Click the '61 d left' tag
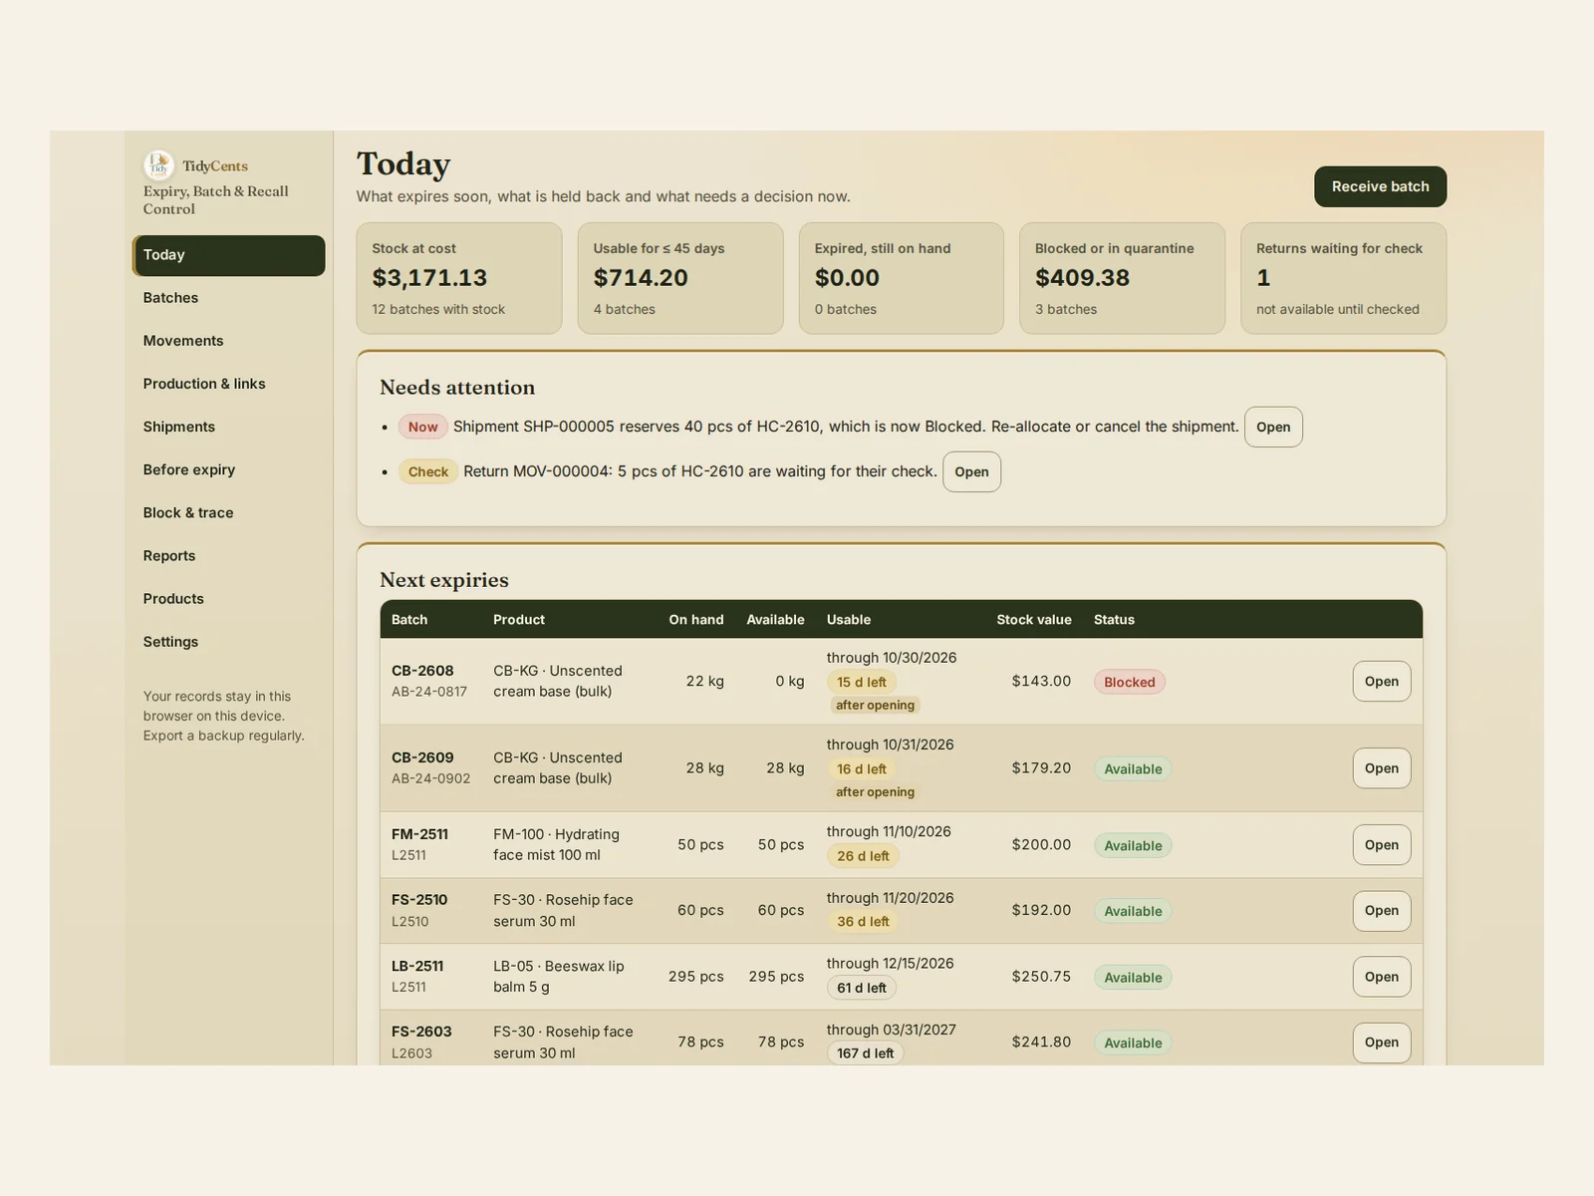This screenshot has width=1594, height=1196. 862,988
